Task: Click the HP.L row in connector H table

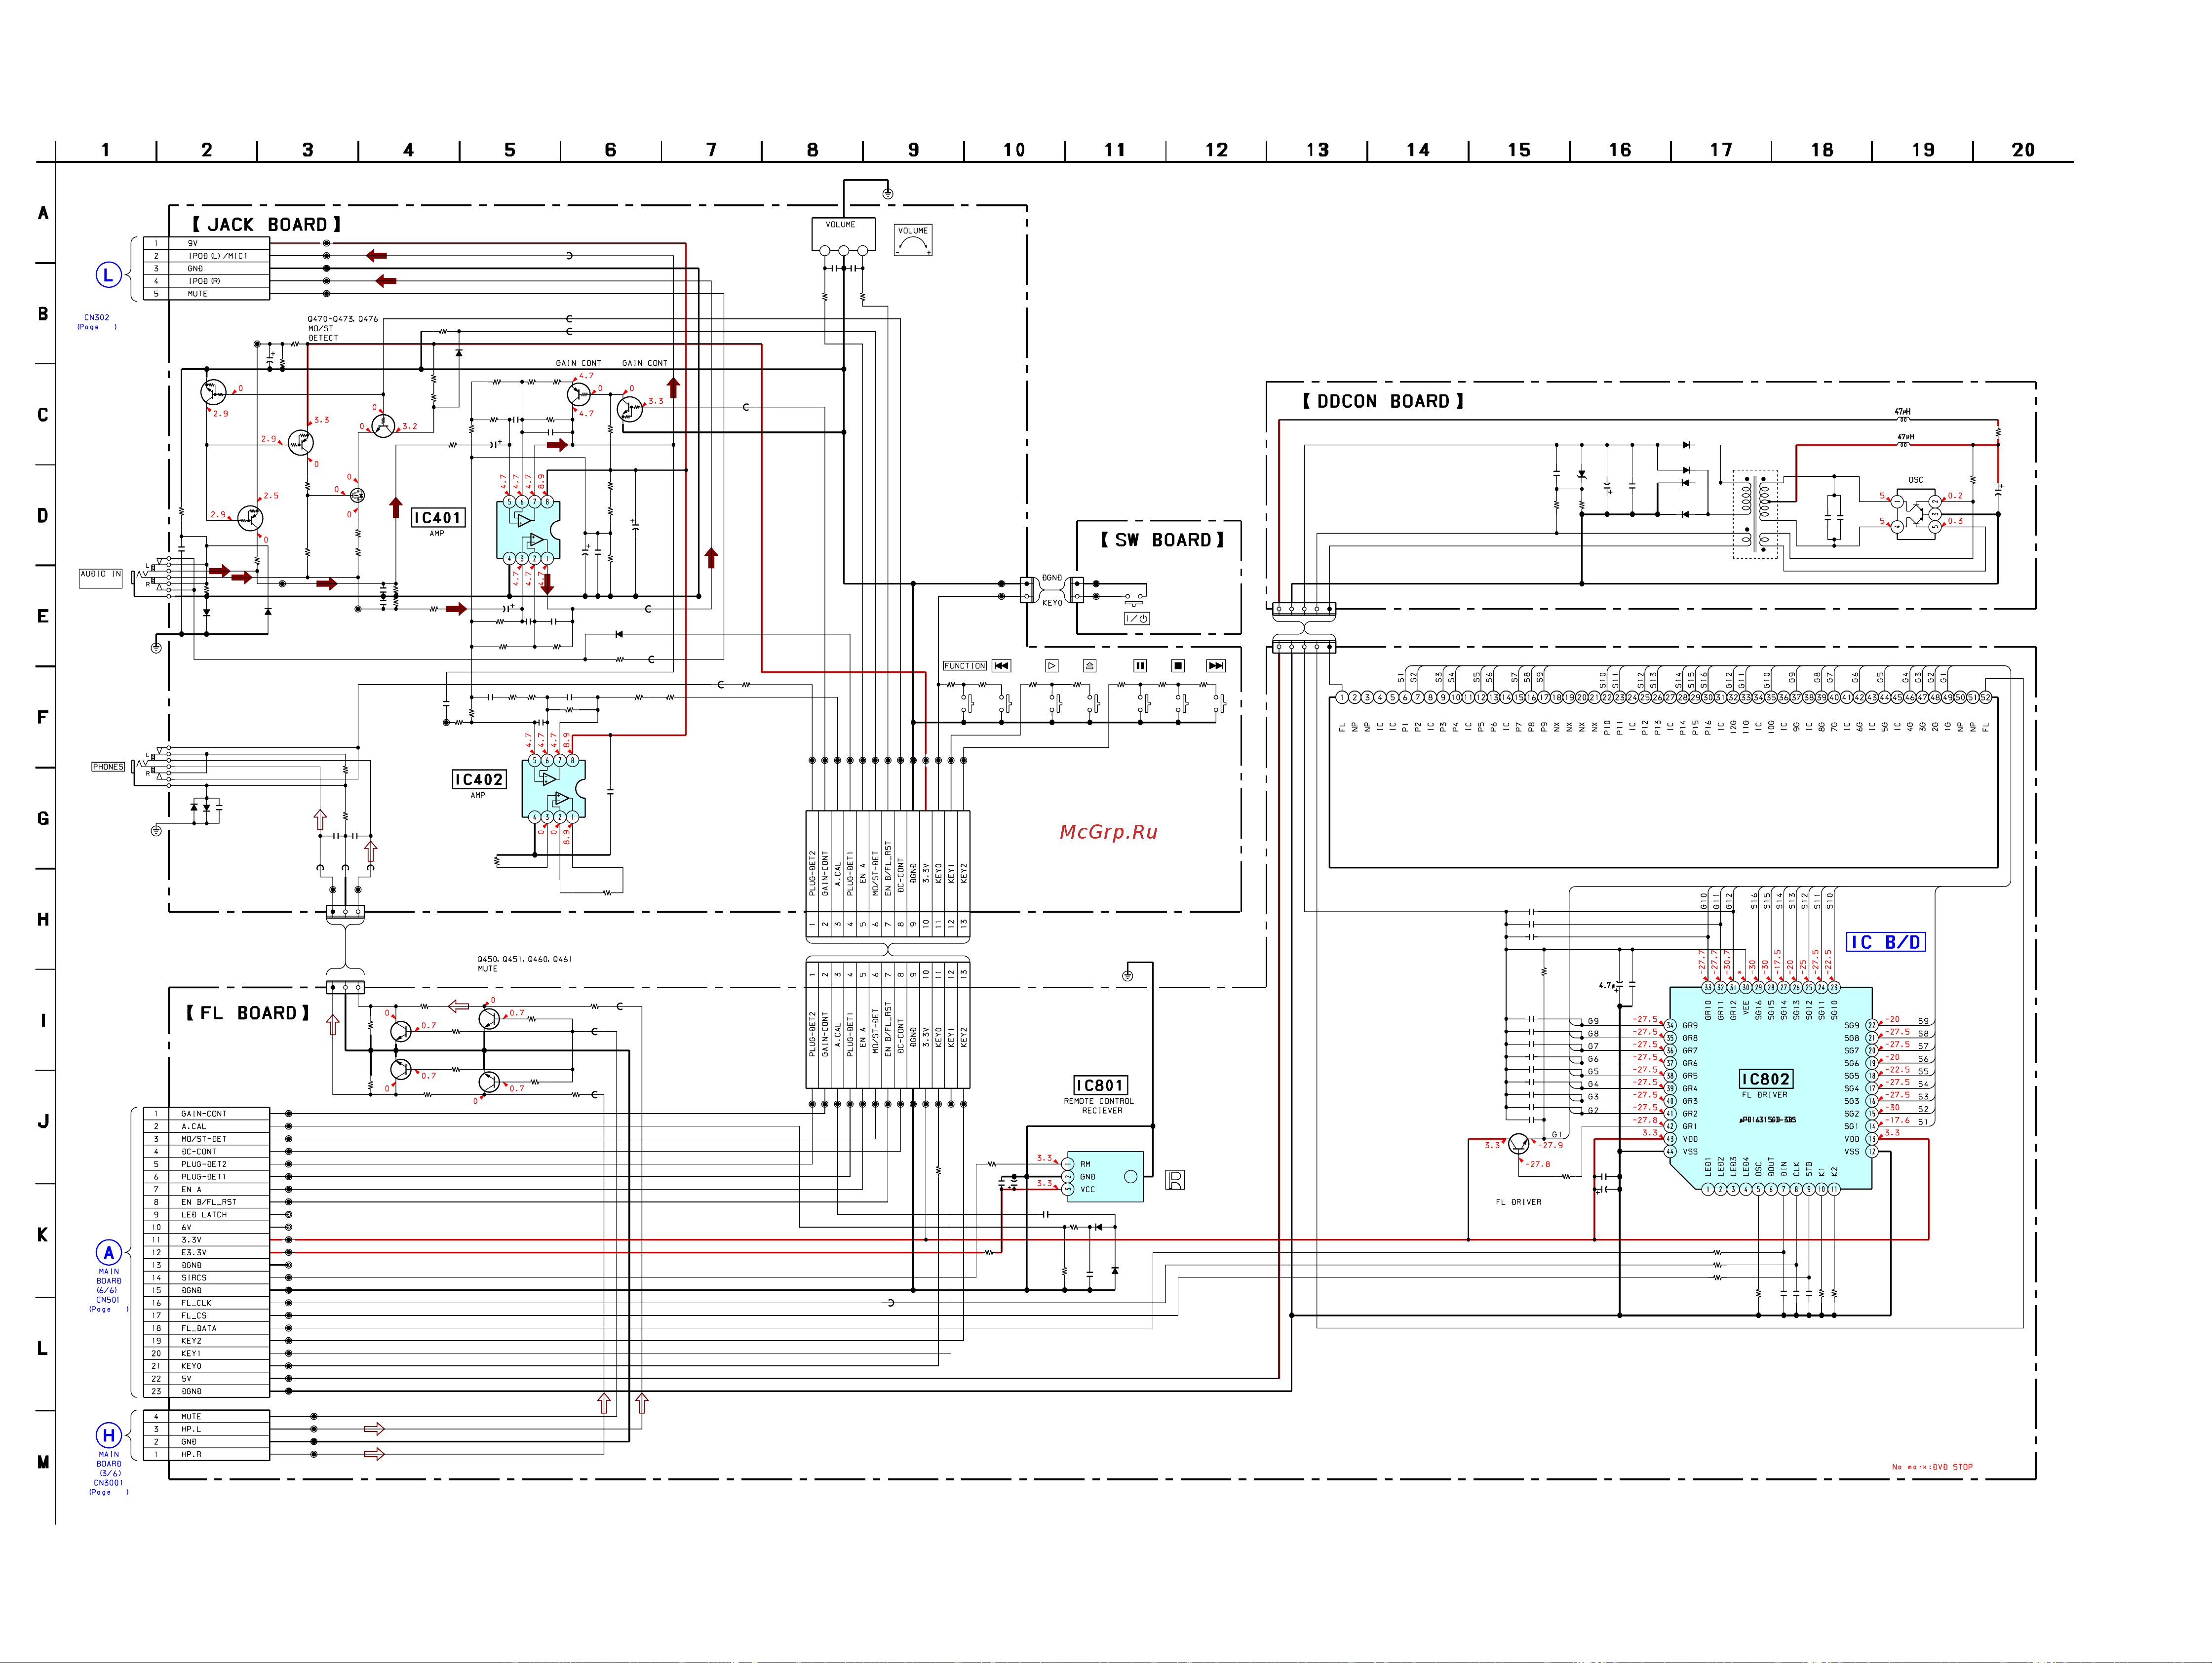Action: click(x=206, y=1429)
